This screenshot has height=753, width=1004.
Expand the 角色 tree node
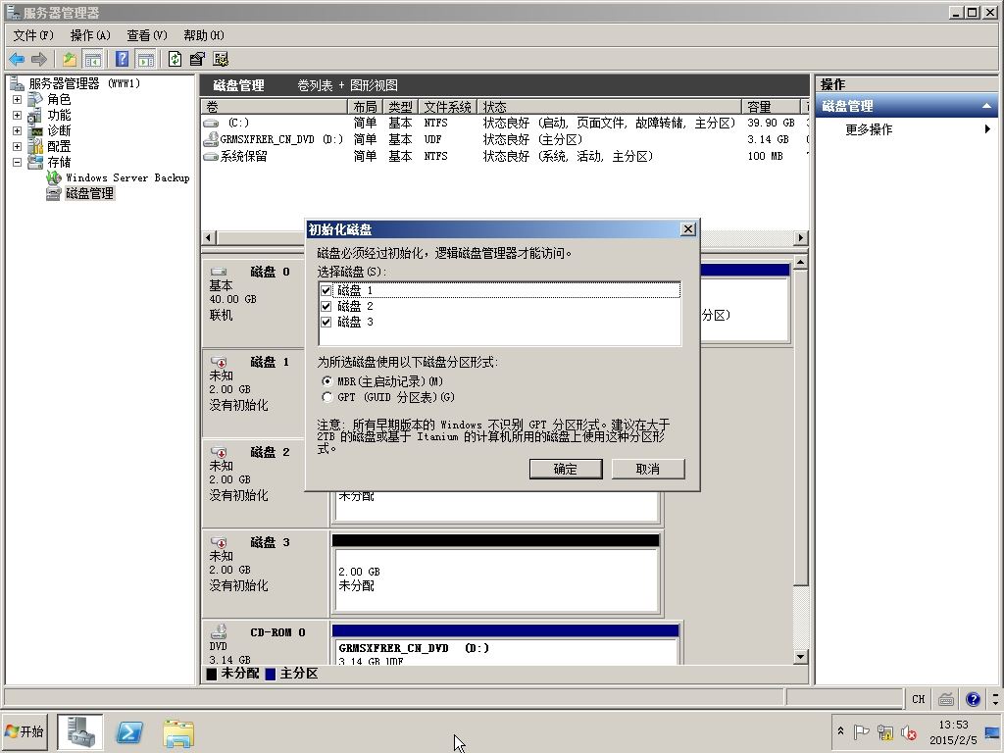coord(18,99)
